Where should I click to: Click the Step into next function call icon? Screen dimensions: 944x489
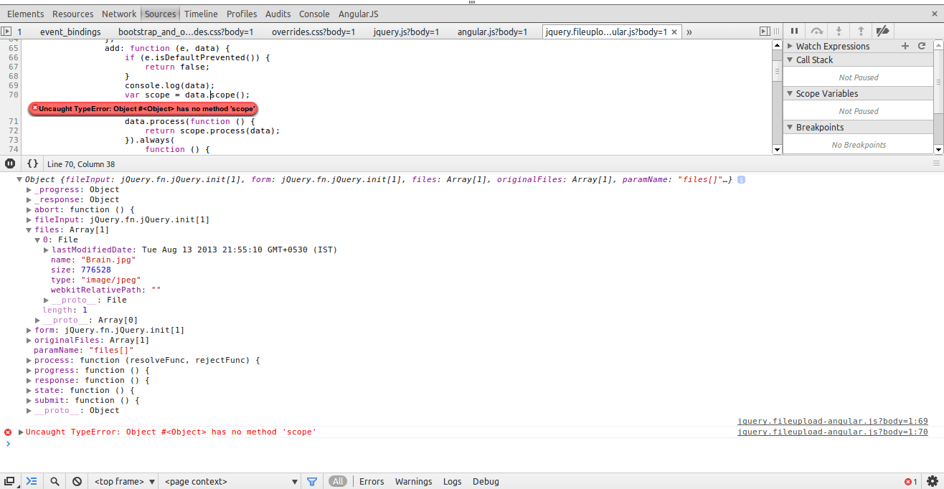coord(839,31)
